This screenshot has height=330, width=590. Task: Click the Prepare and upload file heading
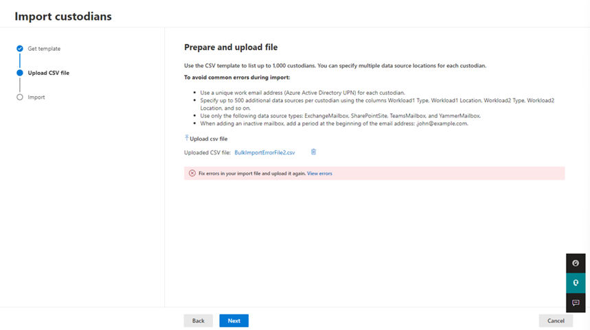pos(231,47)
